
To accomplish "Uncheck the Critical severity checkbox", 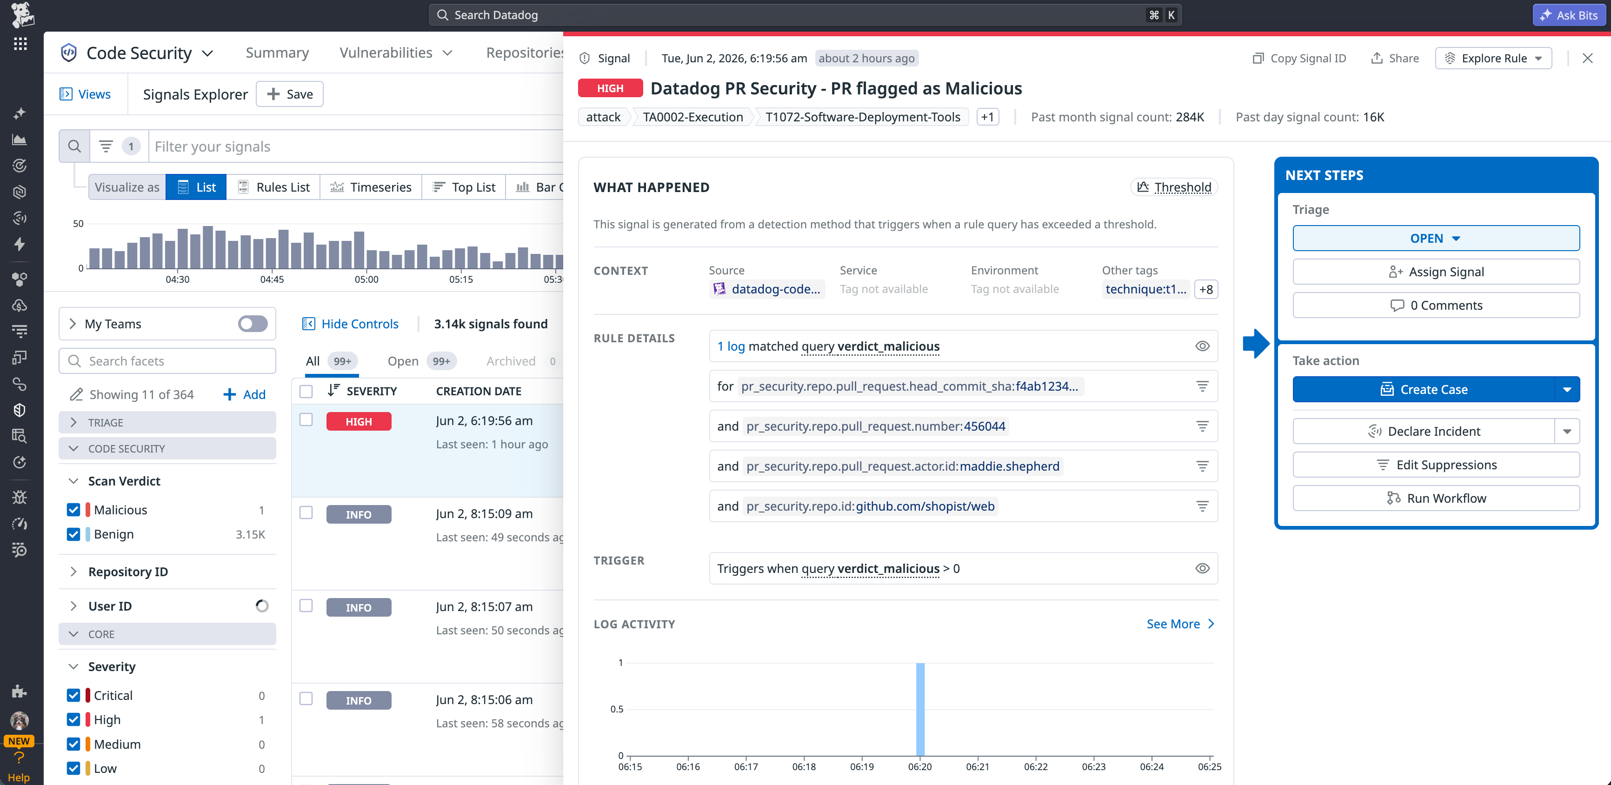I will tap(73, 695).
